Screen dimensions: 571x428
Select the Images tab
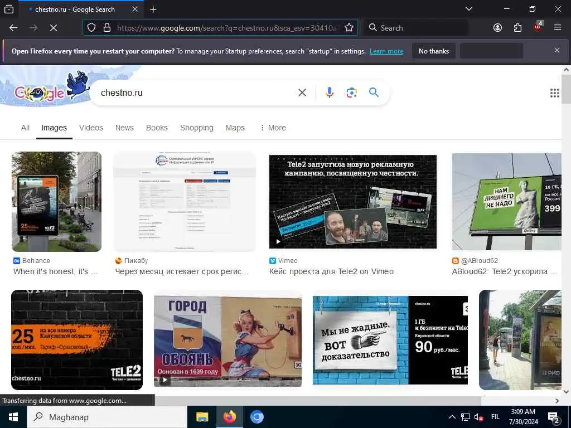click(x=54, y=128)
